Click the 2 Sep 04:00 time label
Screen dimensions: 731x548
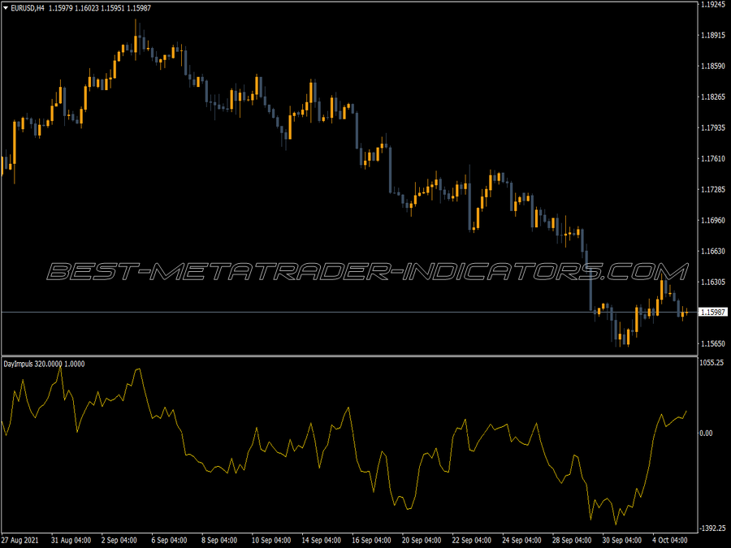click(x=119, y=541)
